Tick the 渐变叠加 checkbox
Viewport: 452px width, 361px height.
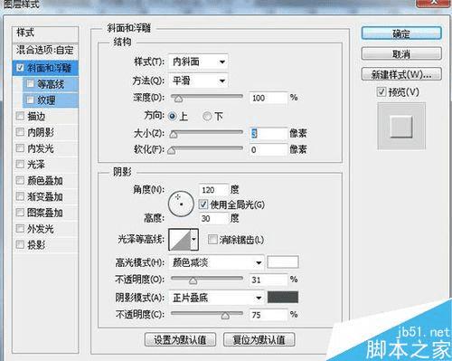pyautogui.click(x=20, y=196)
